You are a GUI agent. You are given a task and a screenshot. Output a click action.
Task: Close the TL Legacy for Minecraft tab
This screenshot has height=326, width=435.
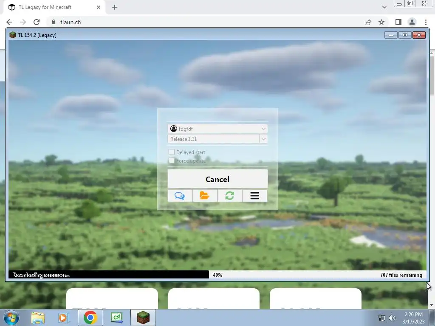click(99, 7)
